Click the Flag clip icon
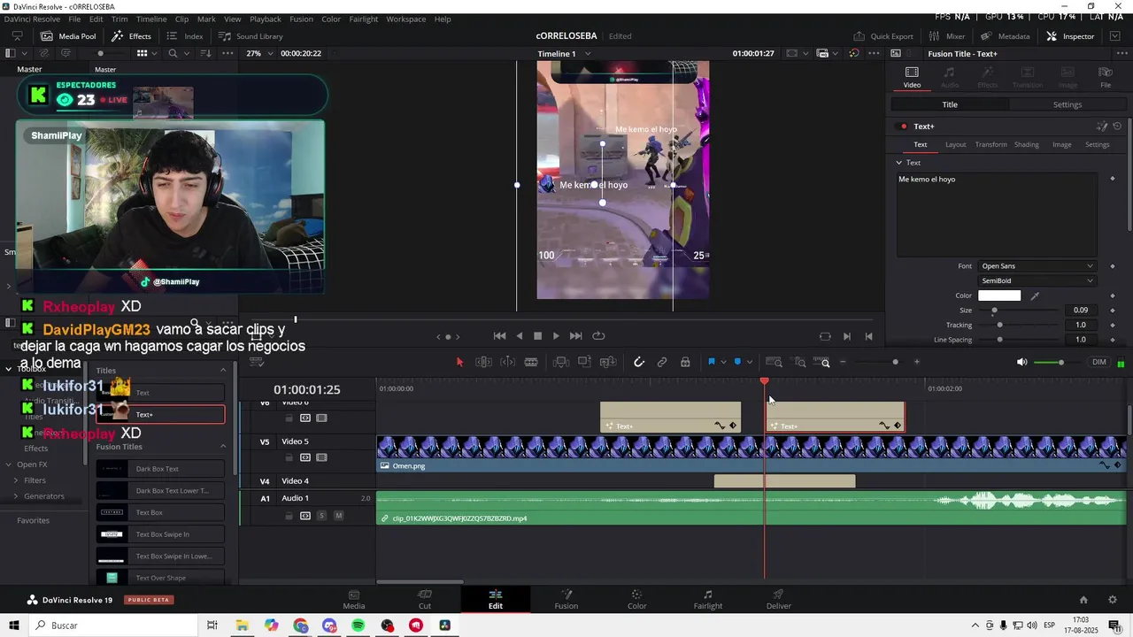 coord(711,362)
